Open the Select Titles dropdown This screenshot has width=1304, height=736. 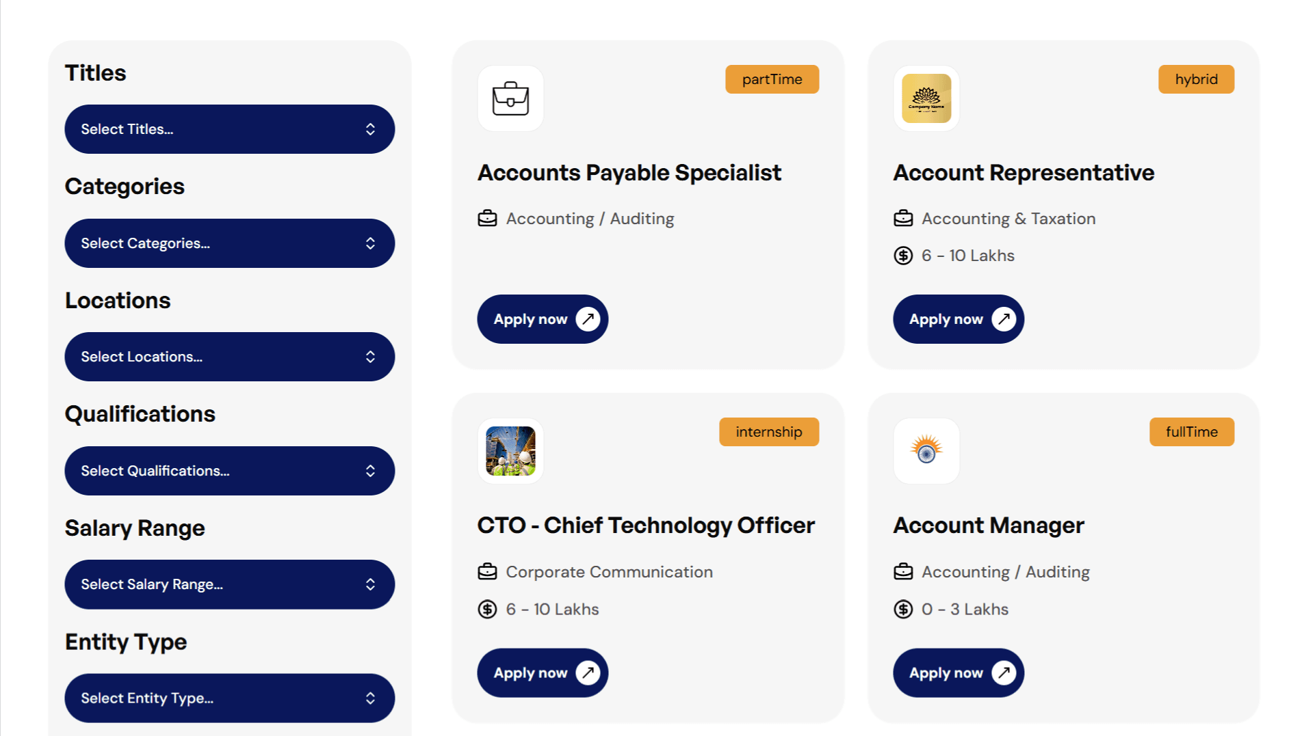(229, 129)
